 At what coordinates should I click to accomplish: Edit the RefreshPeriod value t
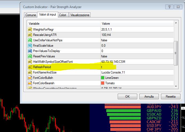point(137,67)
